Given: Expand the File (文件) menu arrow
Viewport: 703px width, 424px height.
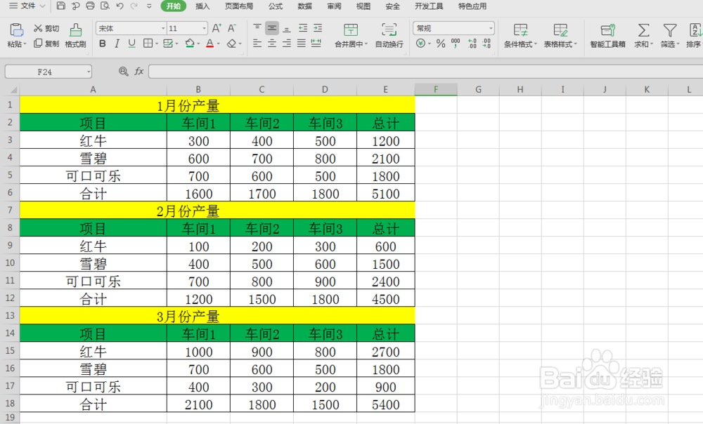Looking at the screenshot, I should 43,6.
